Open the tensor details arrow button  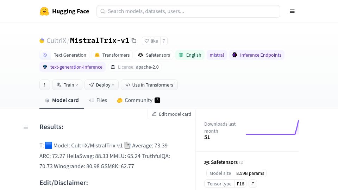pos(253,184)
